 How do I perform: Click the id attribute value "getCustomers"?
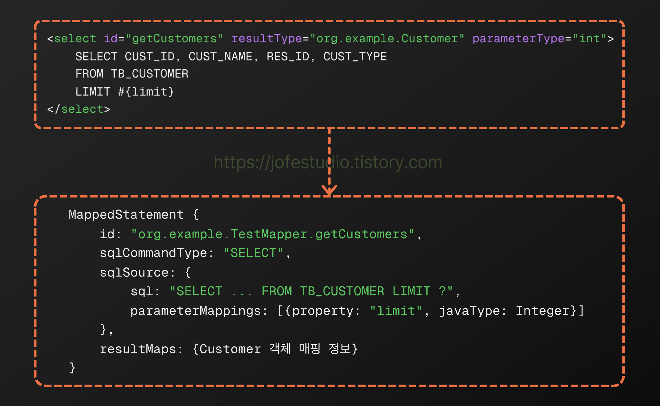coord(174,39)
